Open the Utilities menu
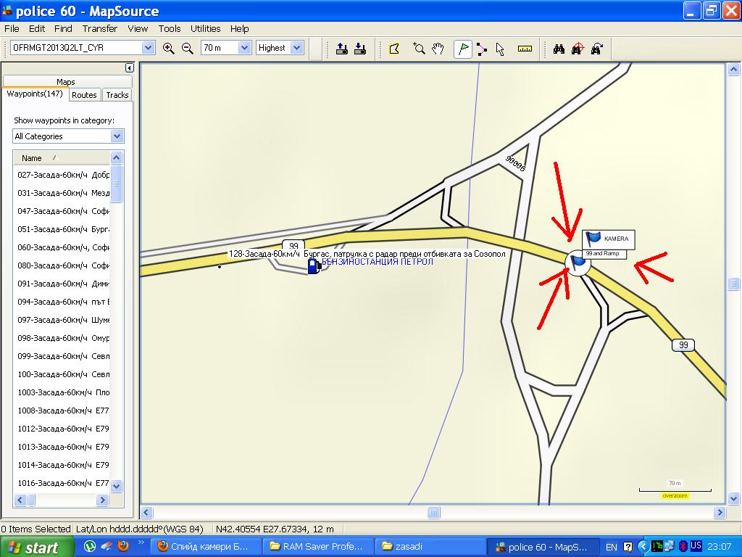 click(x=205, y=28)
